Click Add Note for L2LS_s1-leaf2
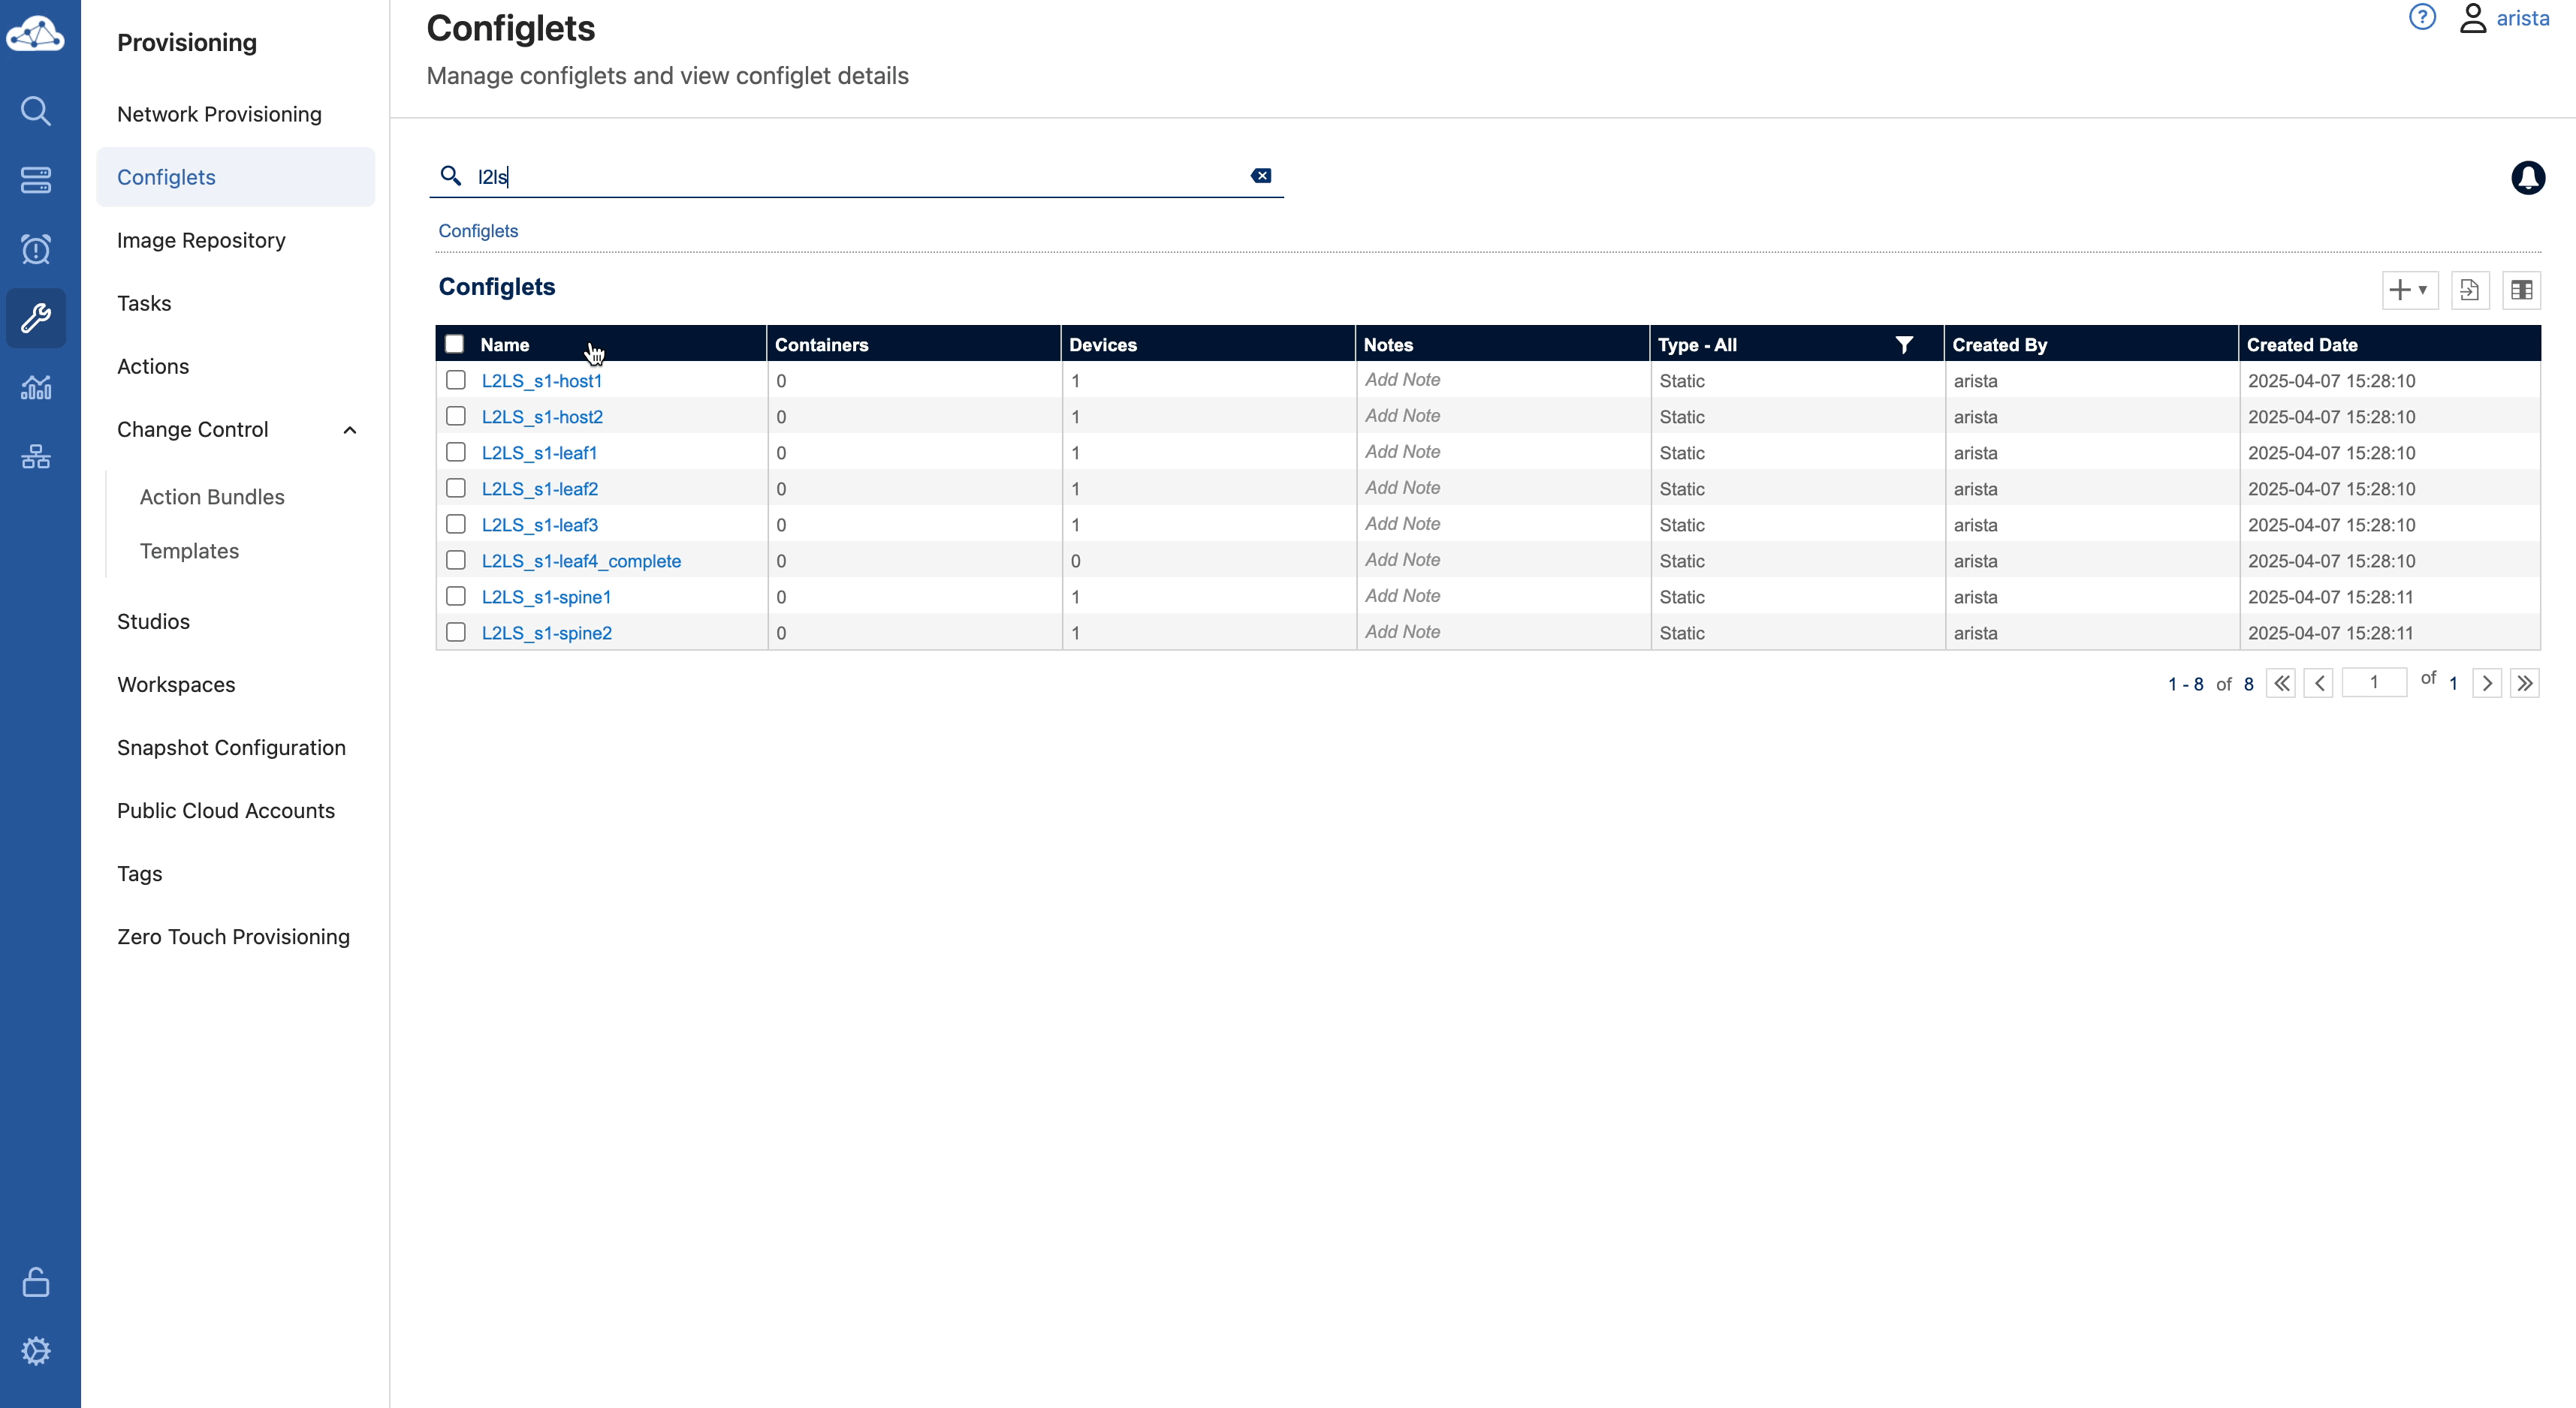The width and height of the screenshot is (2576, 1408). 1402,488
